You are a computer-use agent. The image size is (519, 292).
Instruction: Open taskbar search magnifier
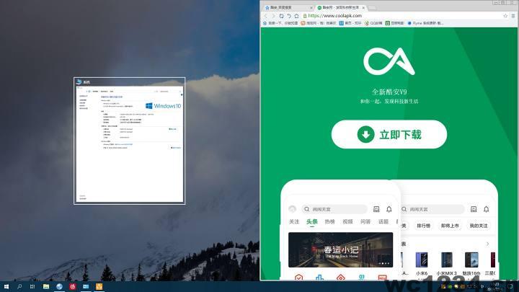click(19, 286)
